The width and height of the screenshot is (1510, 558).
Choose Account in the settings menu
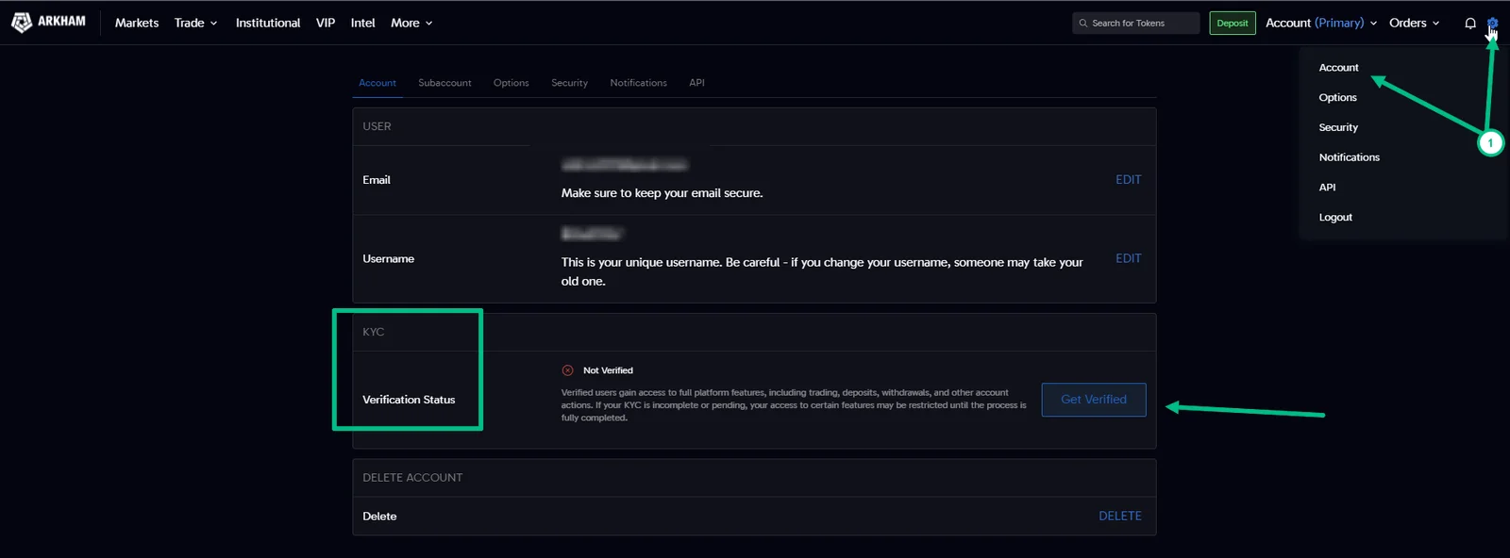pos(1338,68)
